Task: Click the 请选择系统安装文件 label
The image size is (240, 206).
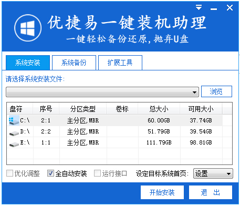Action: [x=35, y=79]
